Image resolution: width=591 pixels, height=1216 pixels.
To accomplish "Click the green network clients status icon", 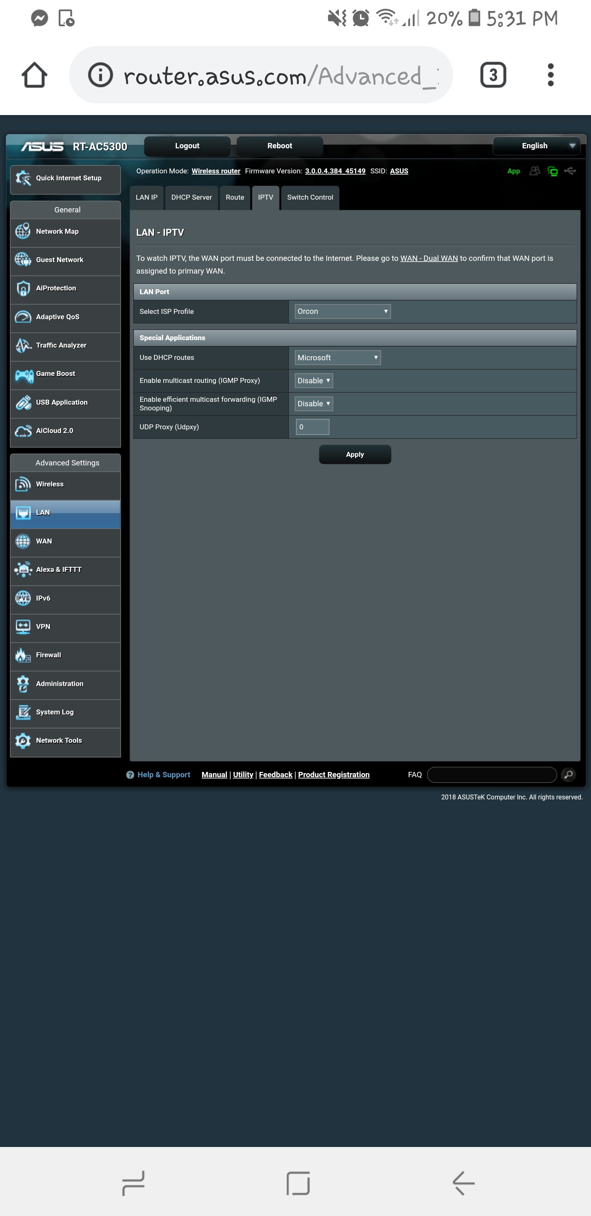I will tap(552, 171).
